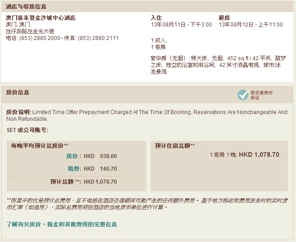Click the HKD 938.00 room rate amount

click(100, 156)
